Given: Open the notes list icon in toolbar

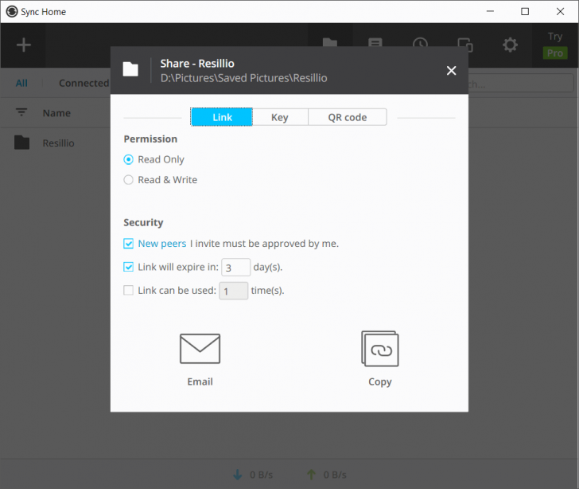Looking at the screenshot, I should pos(375,42).
